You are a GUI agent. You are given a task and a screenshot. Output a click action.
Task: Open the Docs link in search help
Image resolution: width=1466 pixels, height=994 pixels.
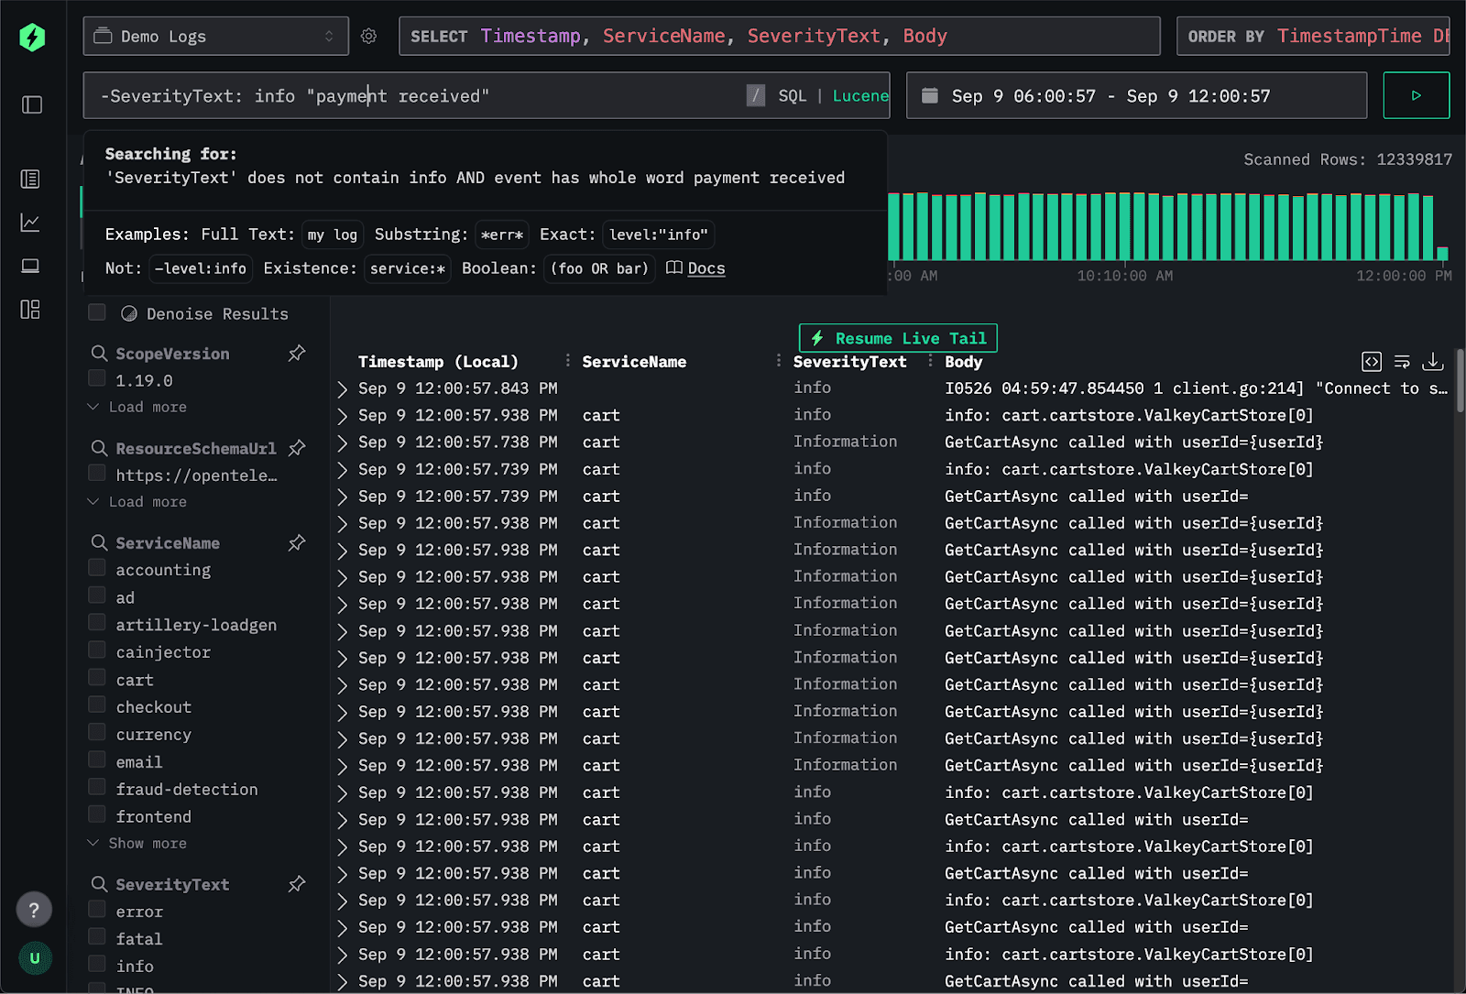point(705,268)
